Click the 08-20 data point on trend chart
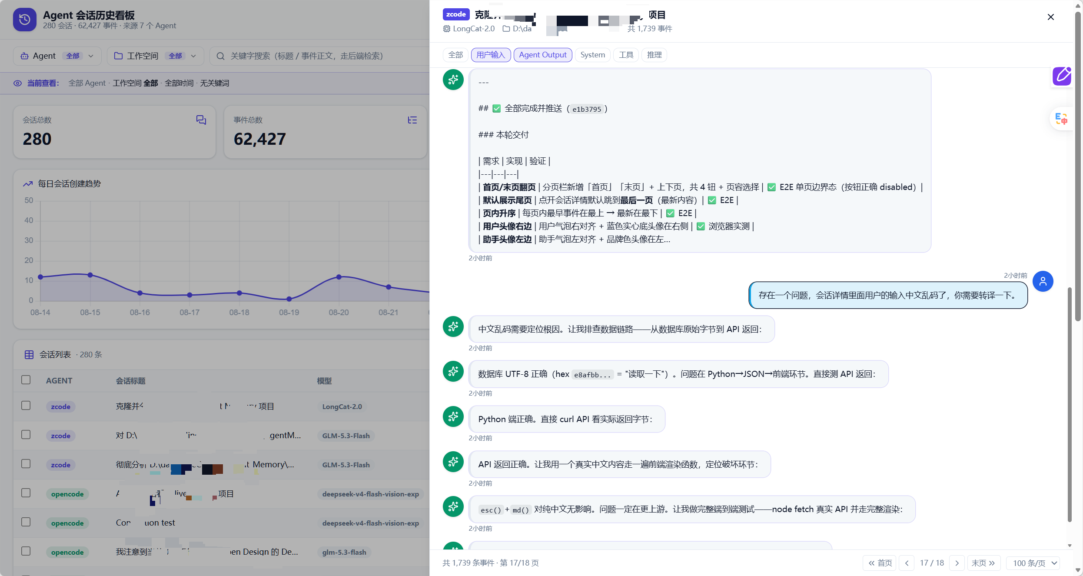1083x576 pixels. click(x=339, y=277)
